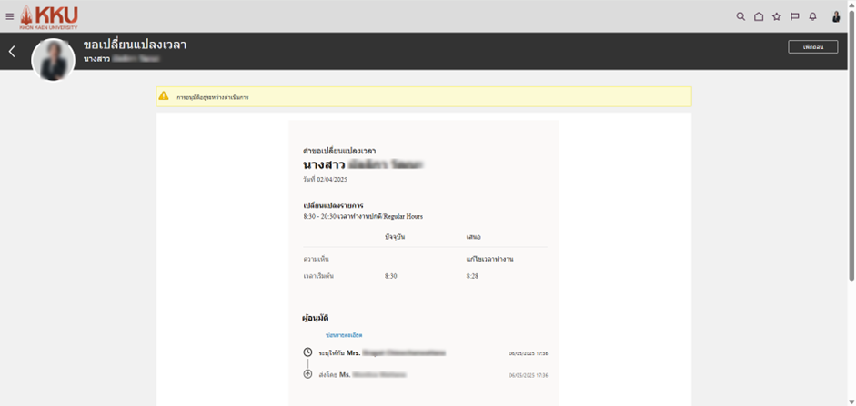Open the favorites star icon

777,16
